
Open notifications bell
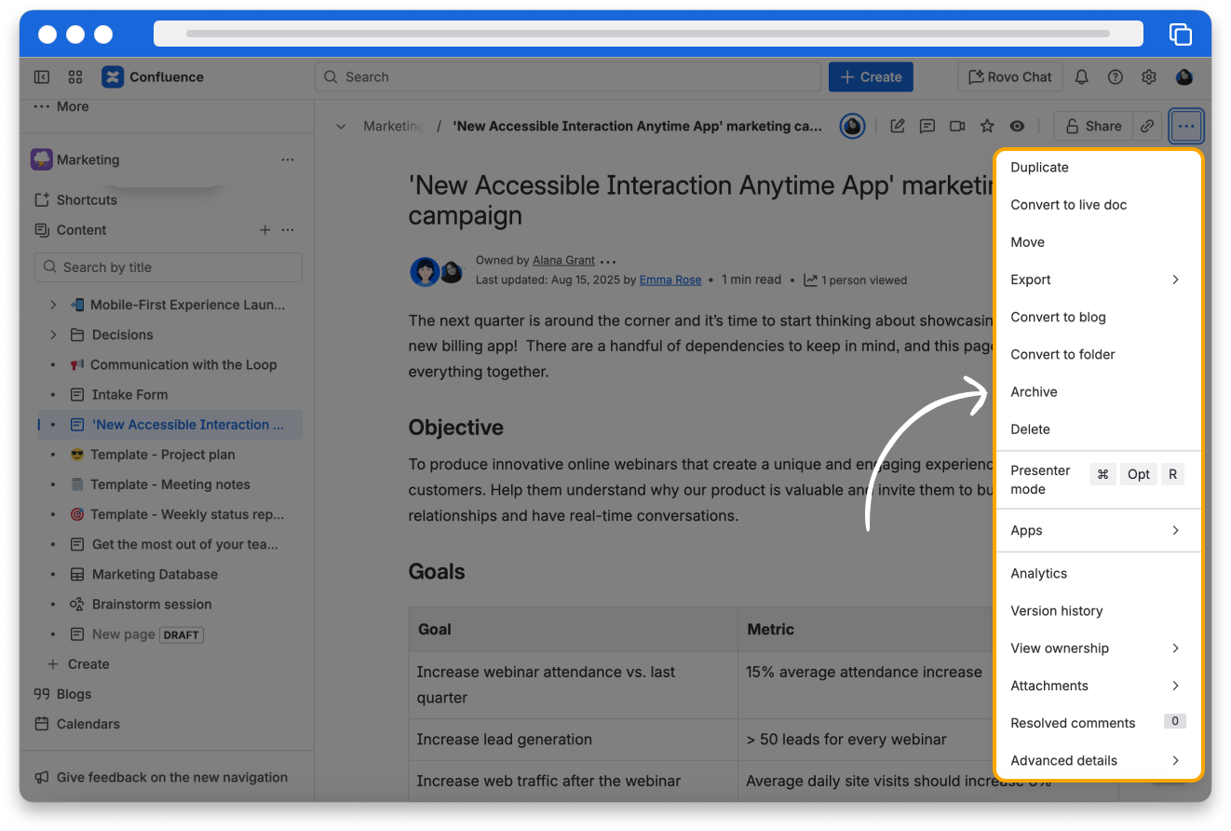(1082, 77)
